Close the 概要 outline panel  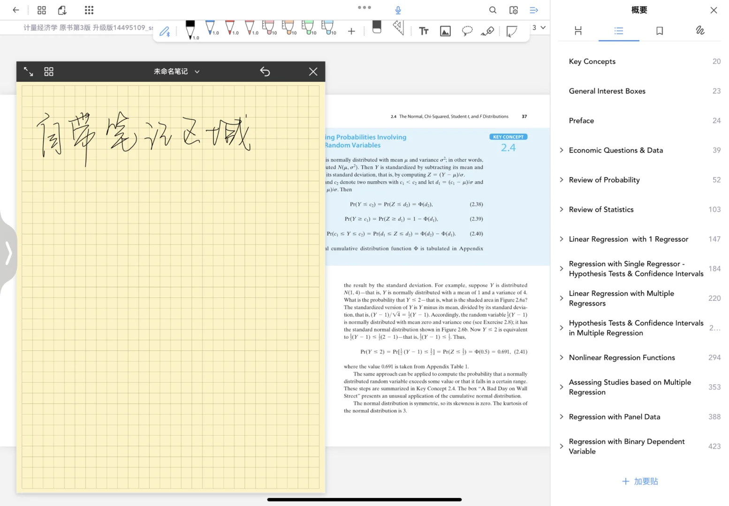coord(714,10)
